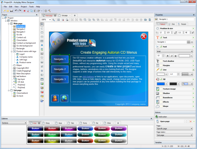This screenshot has width=197, height=149.
Task: Collapse the Product name with logo node
Action: click(x=12, y=51)
